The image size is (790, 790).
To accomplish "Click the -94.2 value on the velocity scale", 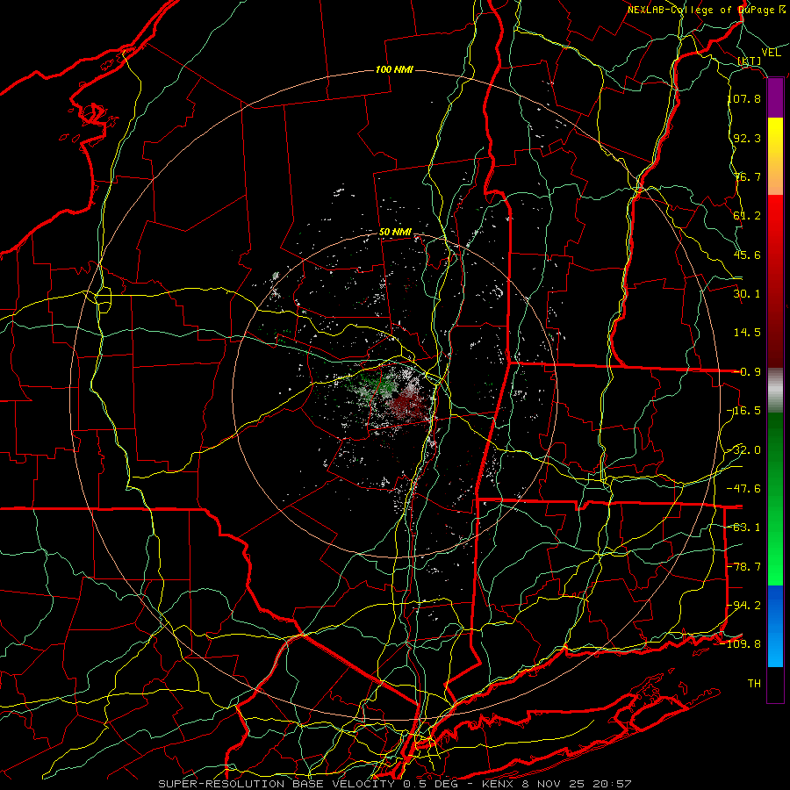I will click(x=744, y=606).
